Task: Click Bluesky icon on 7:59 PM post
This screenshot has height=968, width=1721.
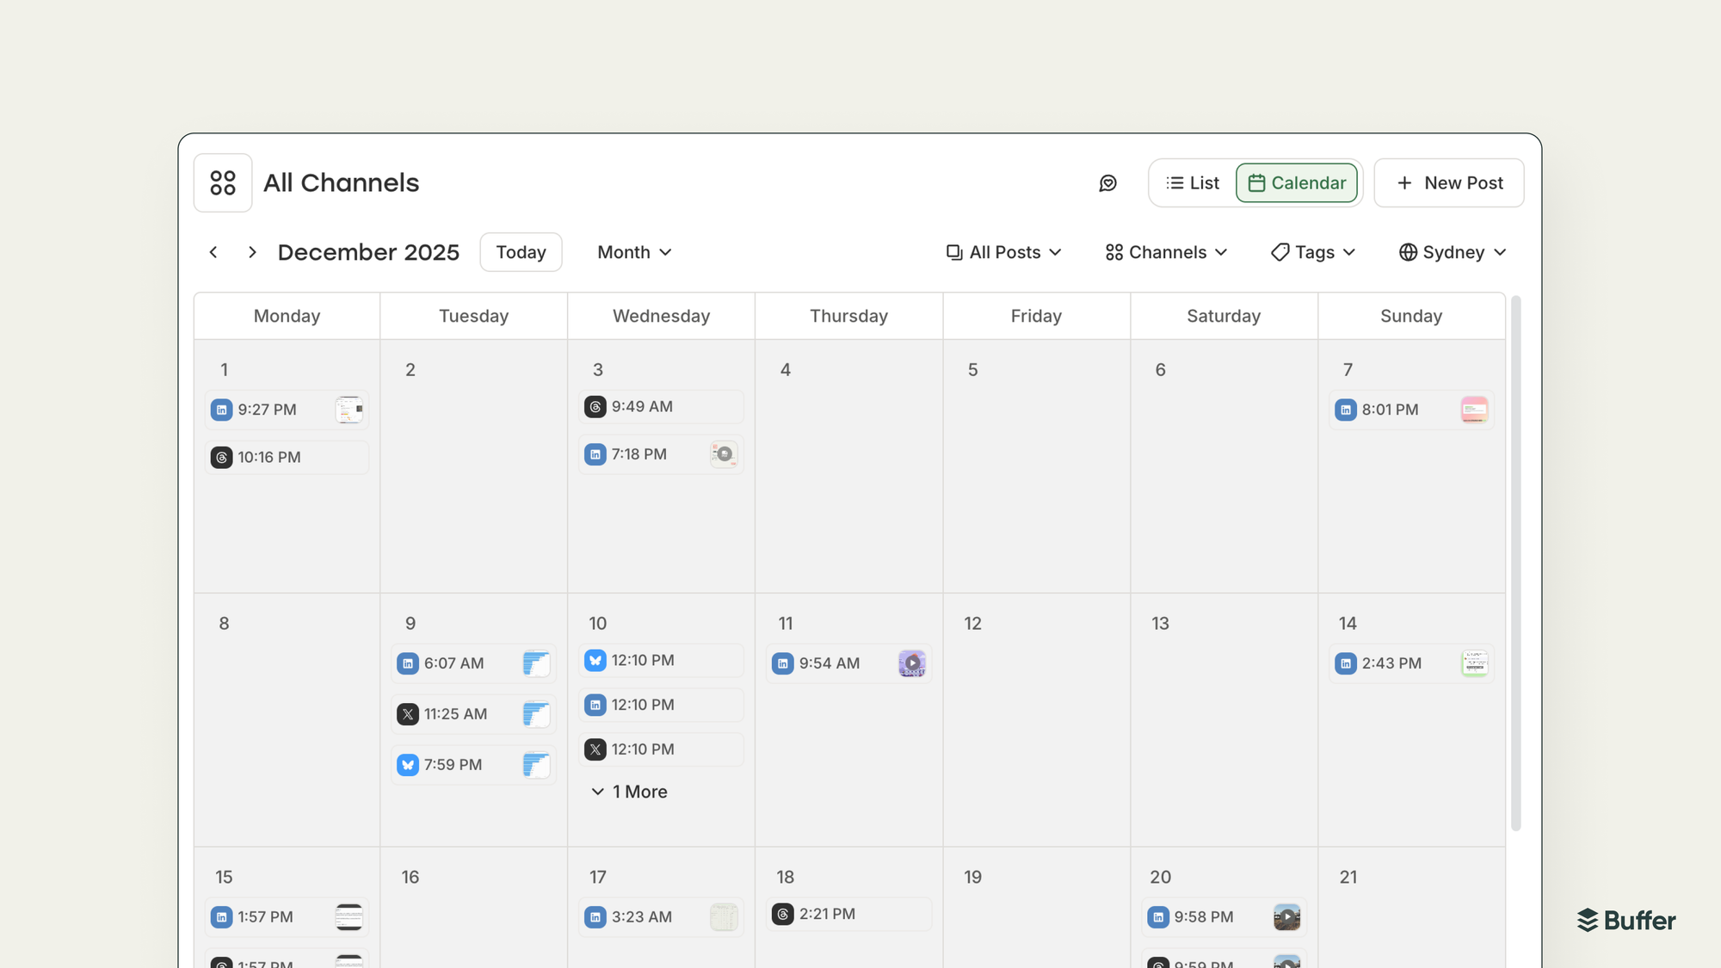Action: [408, 765]
